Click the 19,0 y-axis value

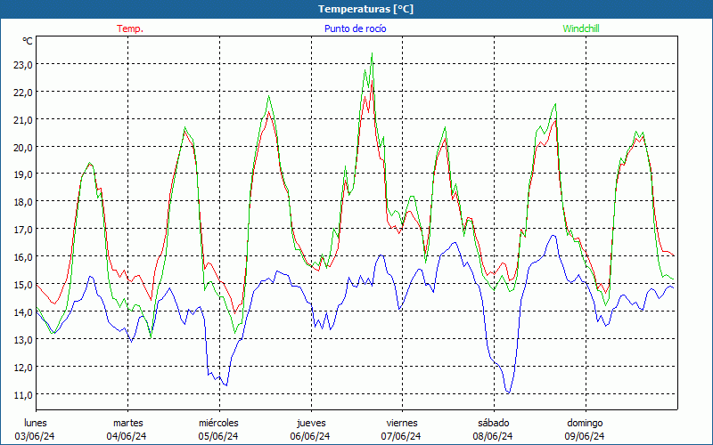tap(23, 174)
